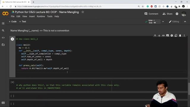190x107 pixels.
Task: Close the Python for O&G browser tab
Action: 29,2
